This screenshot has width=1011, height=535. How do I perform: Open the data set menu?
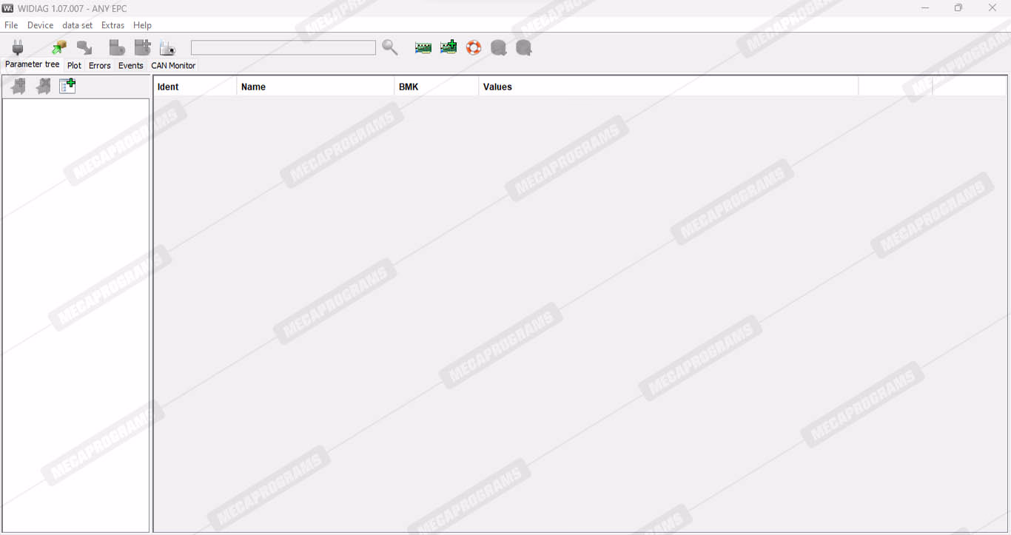pyautogui.click(x=77, y=25)
